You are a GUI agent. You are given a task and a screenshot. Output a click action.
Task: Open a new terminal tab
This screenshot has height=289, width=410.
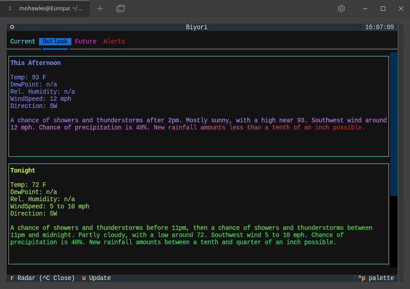(x=100, y=9)
